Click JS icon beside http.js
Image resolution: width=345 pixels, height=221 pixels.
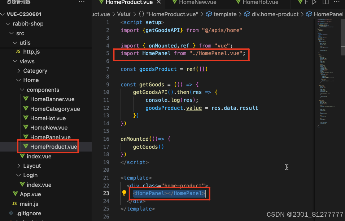pos(18,51)
